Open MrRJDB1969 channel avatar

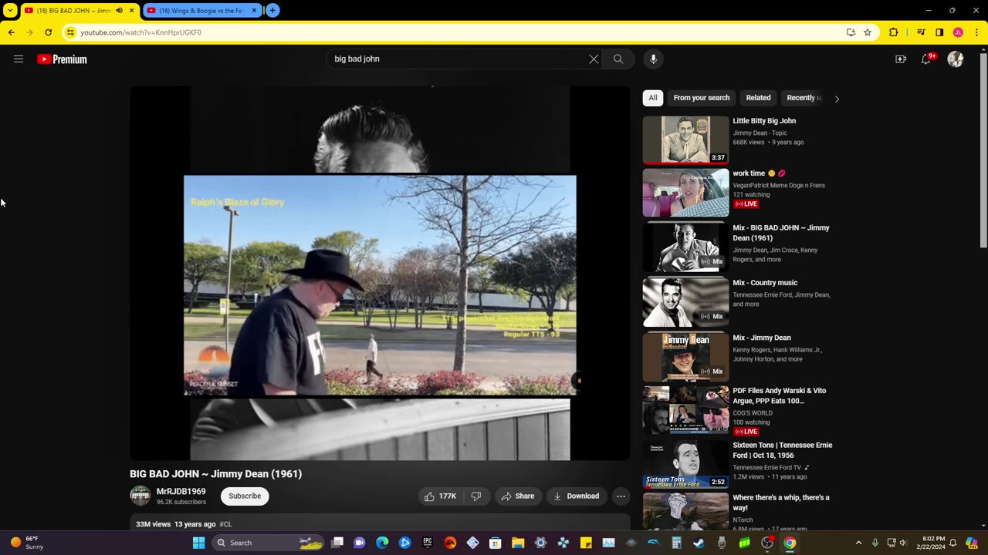[x=140, y=496]
